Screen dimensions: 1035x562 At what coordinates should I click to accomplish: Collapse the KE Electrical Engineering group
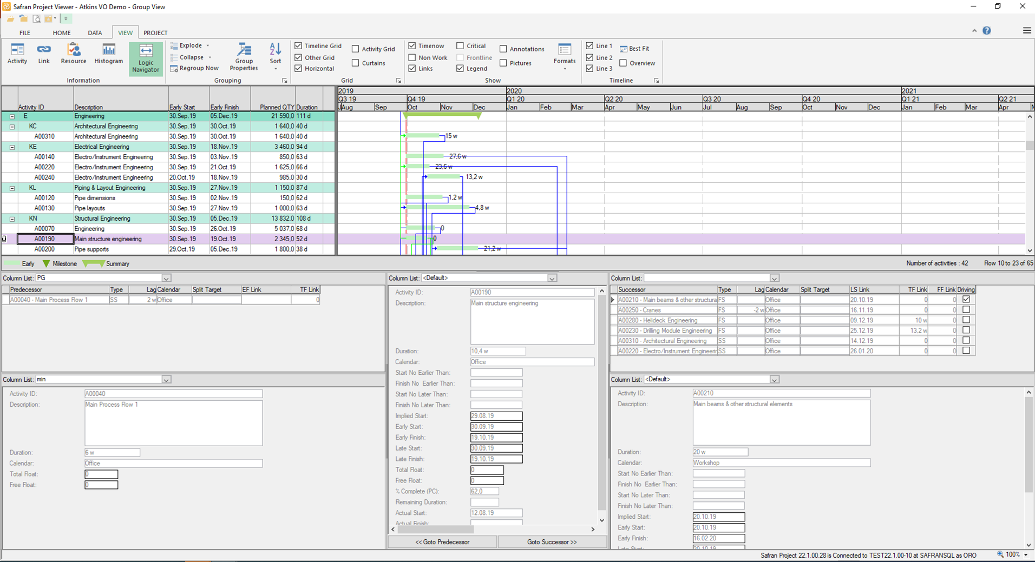click(x=12, y=147)
